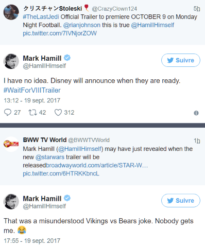Open the CrazyClown124 profile avatar
This screenshot has width=205, height=247.
click(x=11, y=12)
